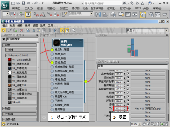Screen dimensions: 170x127
Task: Toggle 菲涅耳折射率 map checkbox
Action: pos(128,81)
